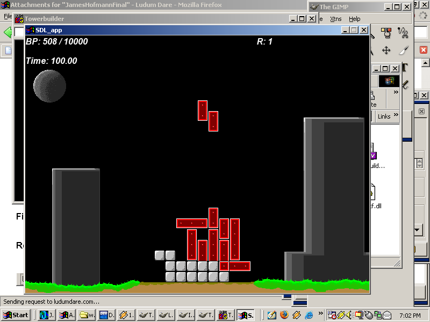Click Firefox's green Back arrow
The image size is (430, 322).
(8, 32)
